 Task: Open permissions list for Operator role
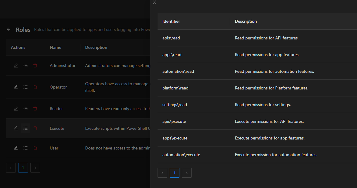coord(25,87)
